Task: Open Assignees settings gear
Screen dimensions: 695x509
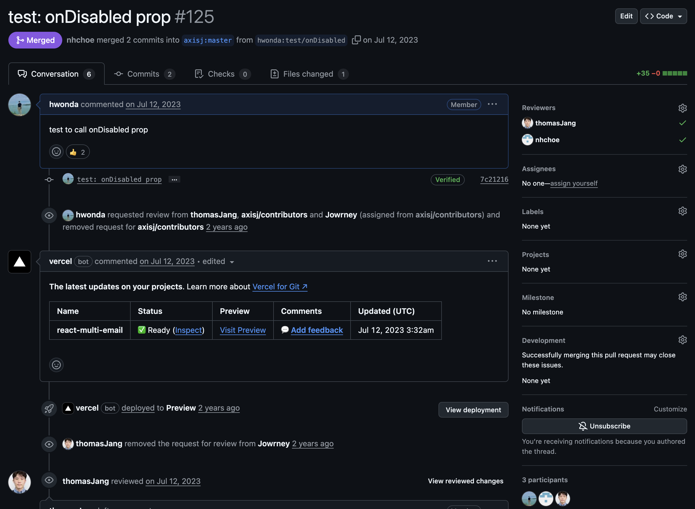Action: (x=682, y=169)
